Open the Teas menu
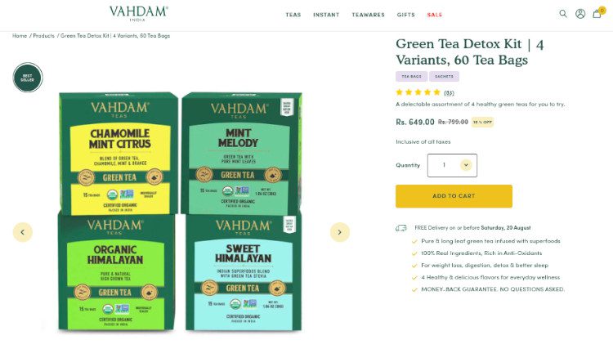The width and height of the screenshot is (613, 349). (x=293, y=15)
